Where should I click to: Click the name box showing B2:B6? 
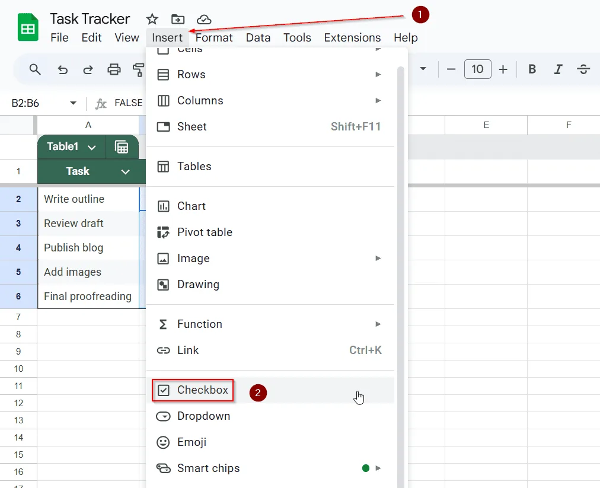click(x=25, y=103)
